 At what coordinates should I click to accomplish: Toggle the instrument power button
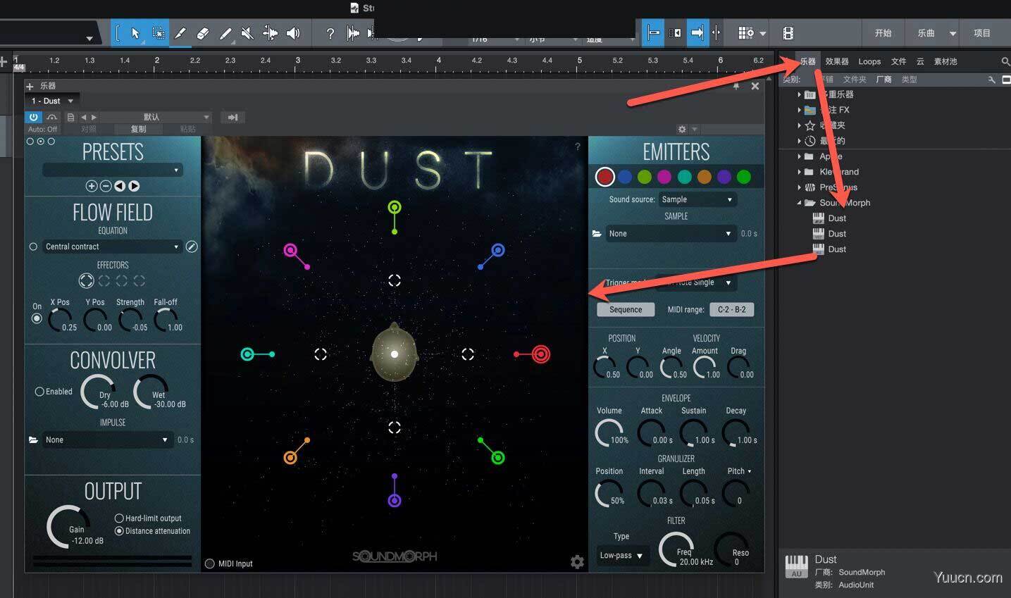pos(33,117)
